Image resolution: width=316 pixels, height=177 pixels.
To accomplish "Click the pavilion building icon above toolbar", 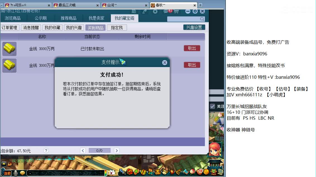I will 215,163.
